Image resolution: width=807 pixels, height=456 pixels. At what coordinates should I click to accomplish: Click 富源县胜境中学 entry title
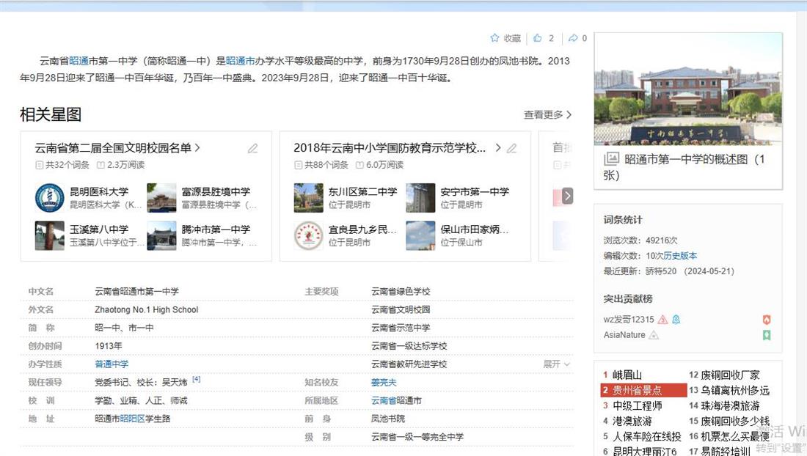[x=216, y=192]
